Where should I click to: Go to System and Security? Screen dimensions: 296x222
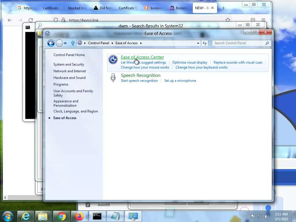click(69, 64)
